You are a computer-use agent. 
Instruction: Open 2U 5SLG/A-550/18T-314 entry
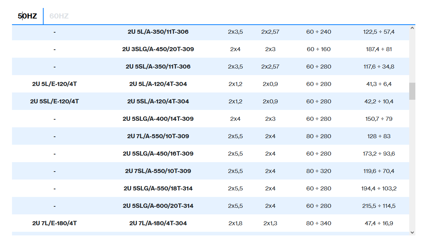click(x=158, y=188)
